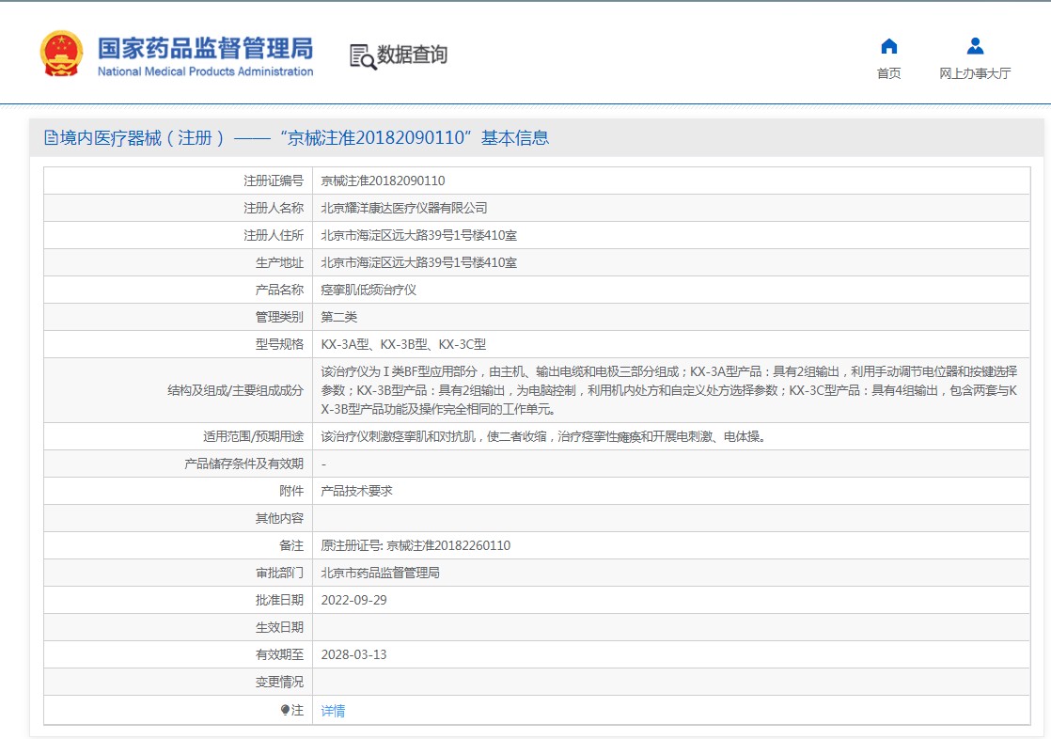1051x739 pixels.
Task: Click expiry date 2028-03-13
Action: [x=353, y=654]
